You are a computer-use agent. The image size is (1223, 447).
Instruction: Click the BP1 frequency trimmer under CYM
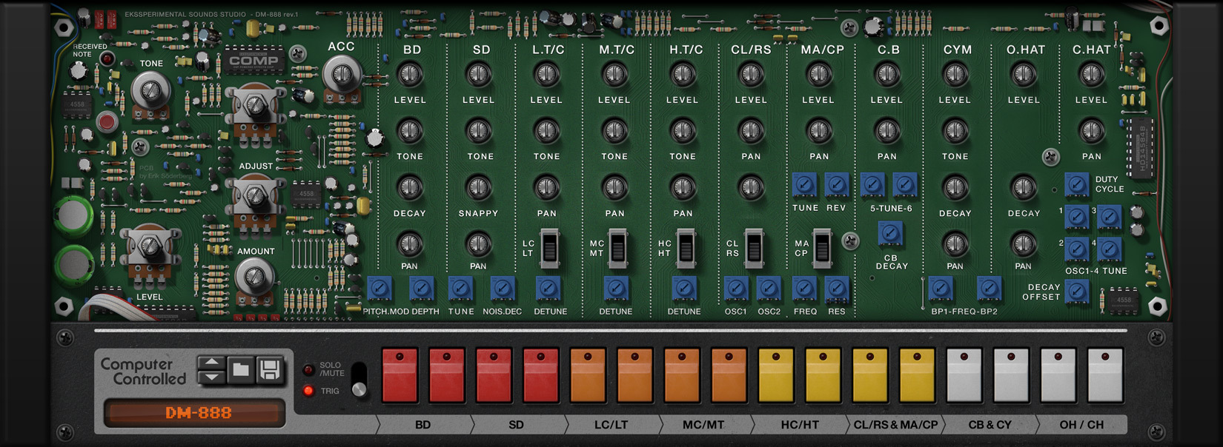point(940,289)
